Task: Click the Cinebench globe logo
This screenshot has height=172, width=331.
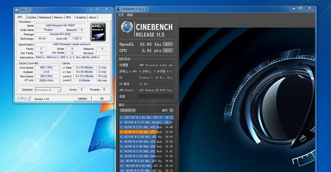Action: tap(126, 27)
